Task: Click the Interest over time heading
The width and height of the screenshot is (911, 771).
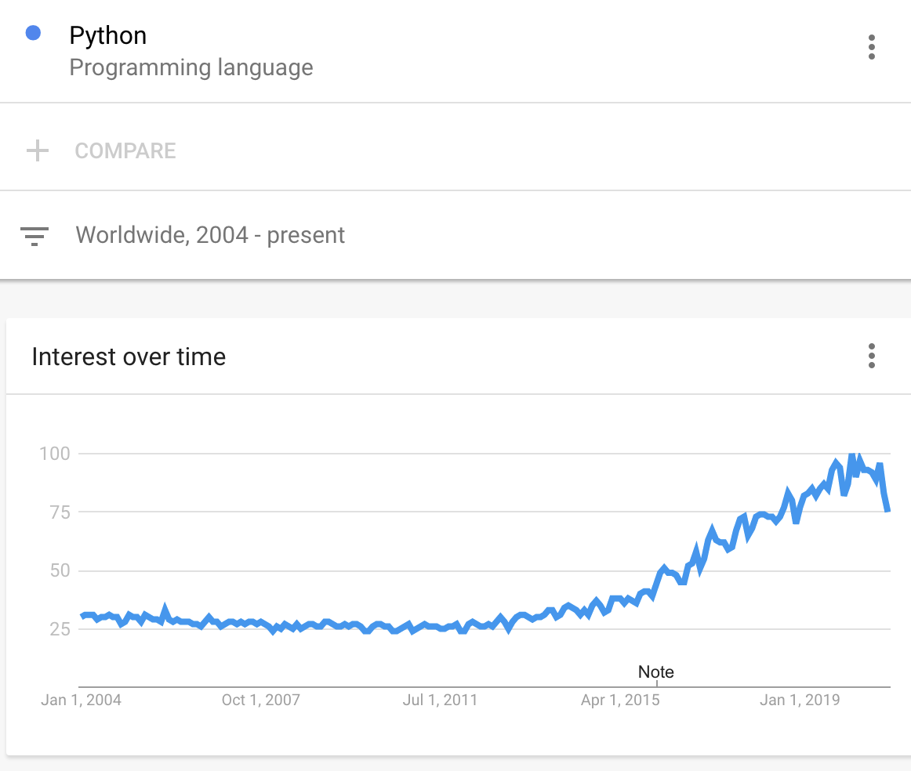Action: (129, 357)
